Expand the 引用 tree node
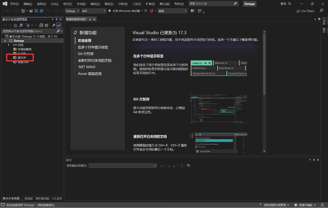 coord(9,45)
